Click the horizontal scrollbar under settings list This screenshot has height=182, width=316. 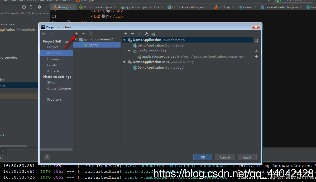(56, 150)
